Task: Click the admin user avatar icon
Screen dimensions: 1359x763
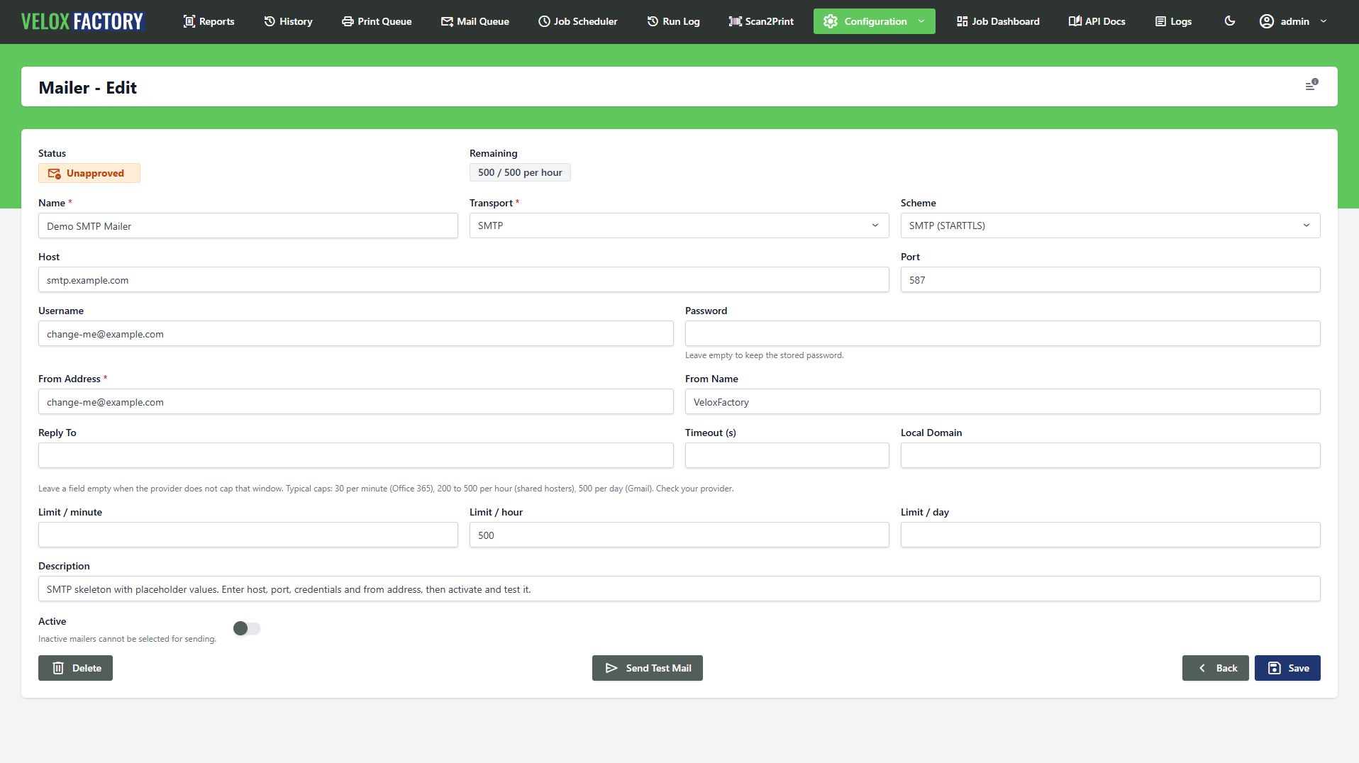Action: pyautogui.click(x=1267, y=21)
